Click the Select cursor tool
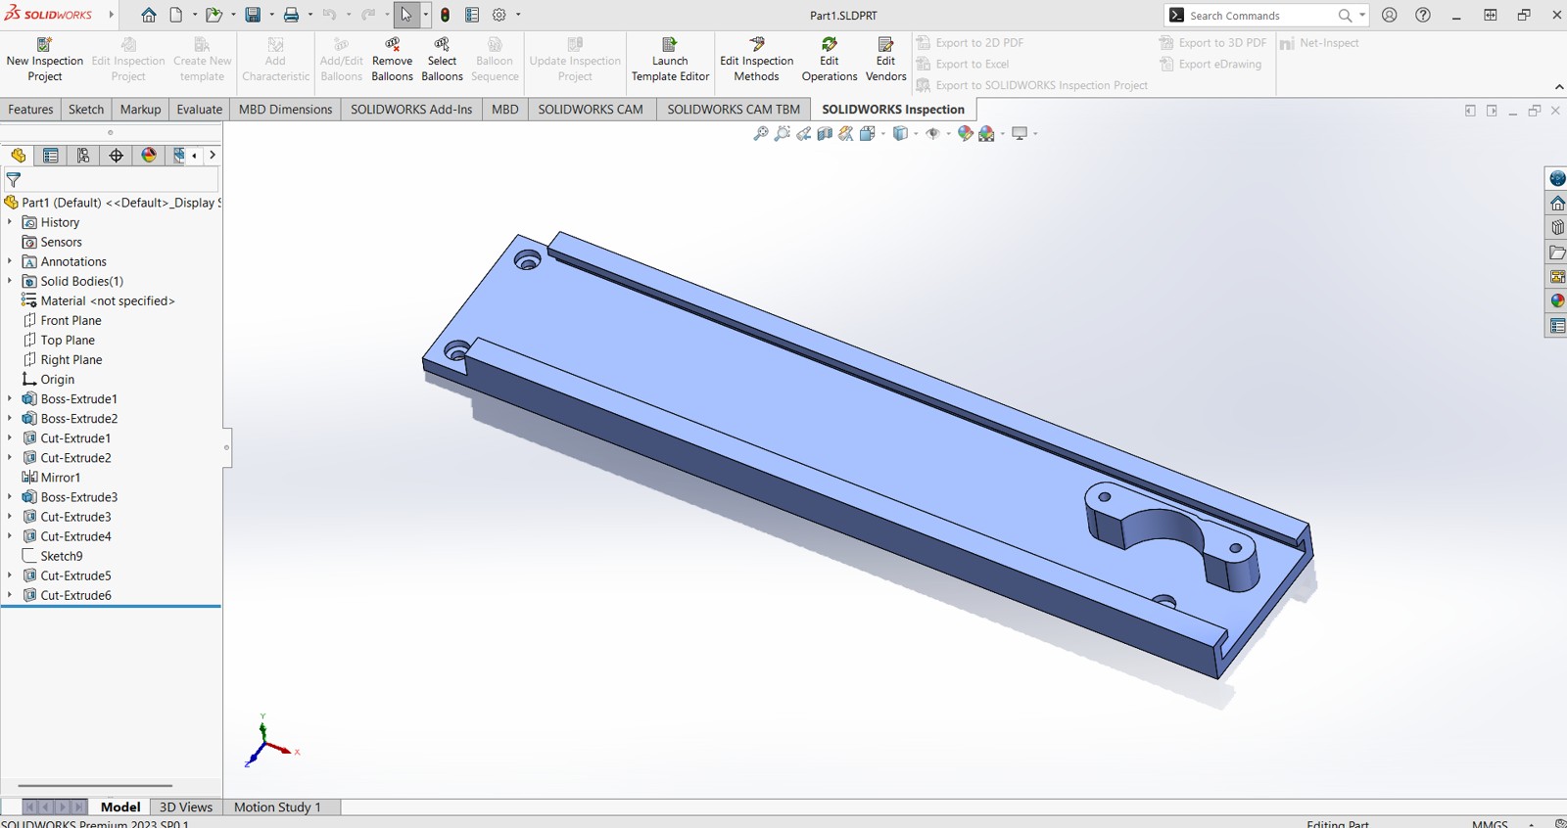Viewport: 1567px width, 828px height. (x=406, y=15)
